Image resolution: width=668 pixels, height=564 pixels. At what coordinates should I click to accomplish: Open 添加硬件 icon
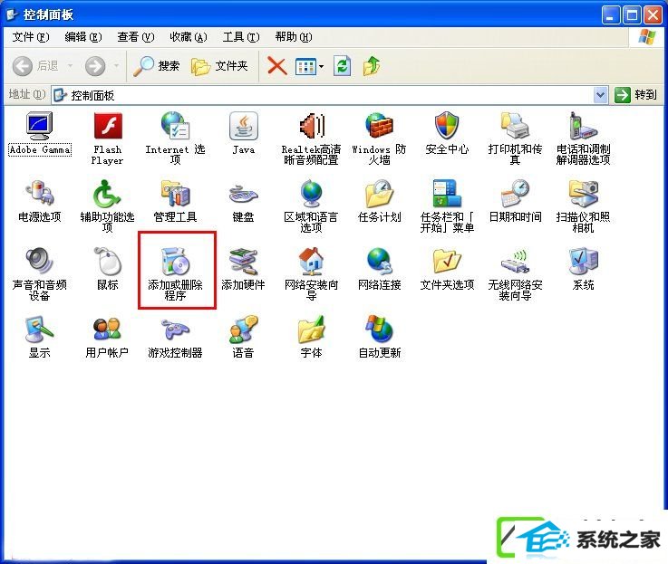tap(243, 261)
